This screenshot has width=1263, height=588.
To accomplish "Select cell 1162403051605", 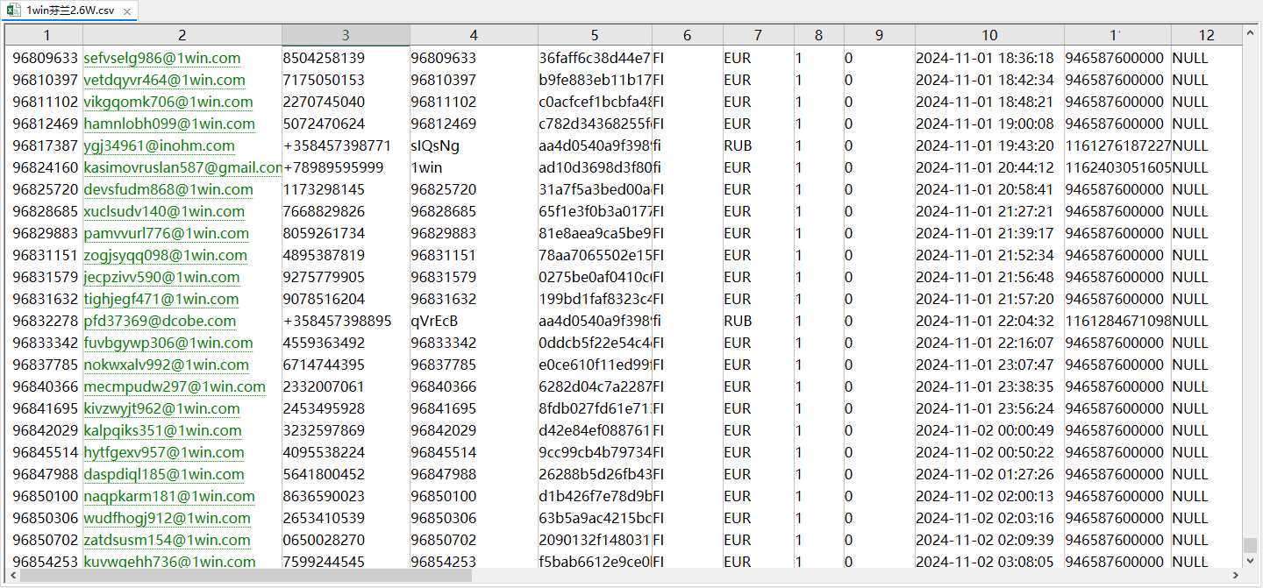I will click(1117, 167).
